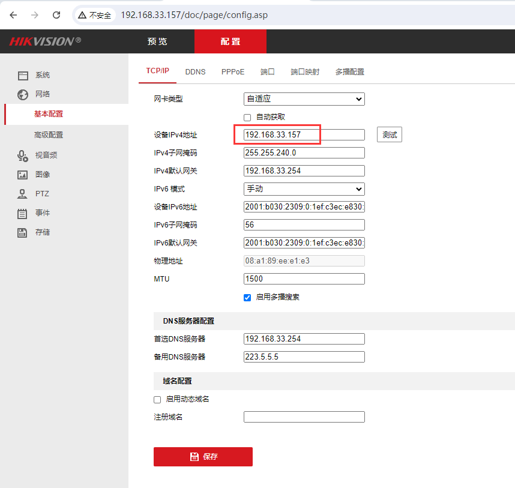515x488 pixels.
Task: Open the 预览 preview tab
Action: coord(157,41)
